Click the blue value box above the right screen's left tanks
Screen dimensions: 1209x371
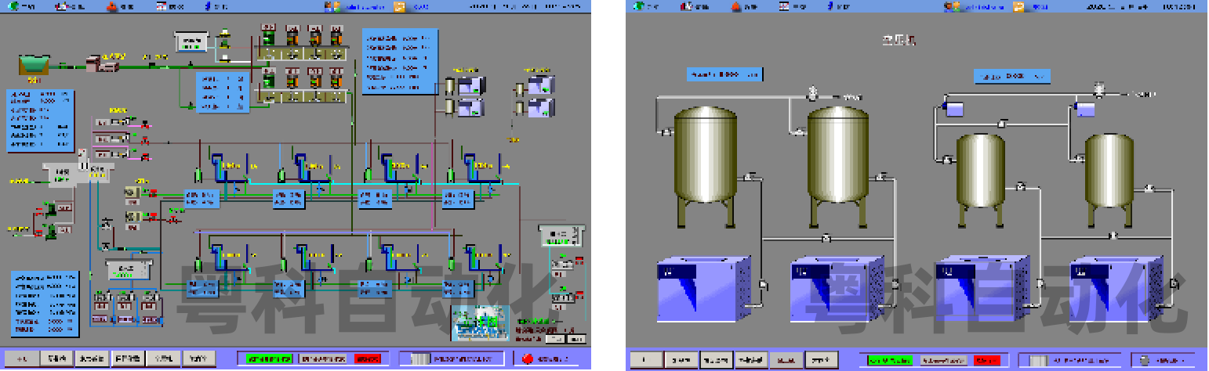point(724,74)
